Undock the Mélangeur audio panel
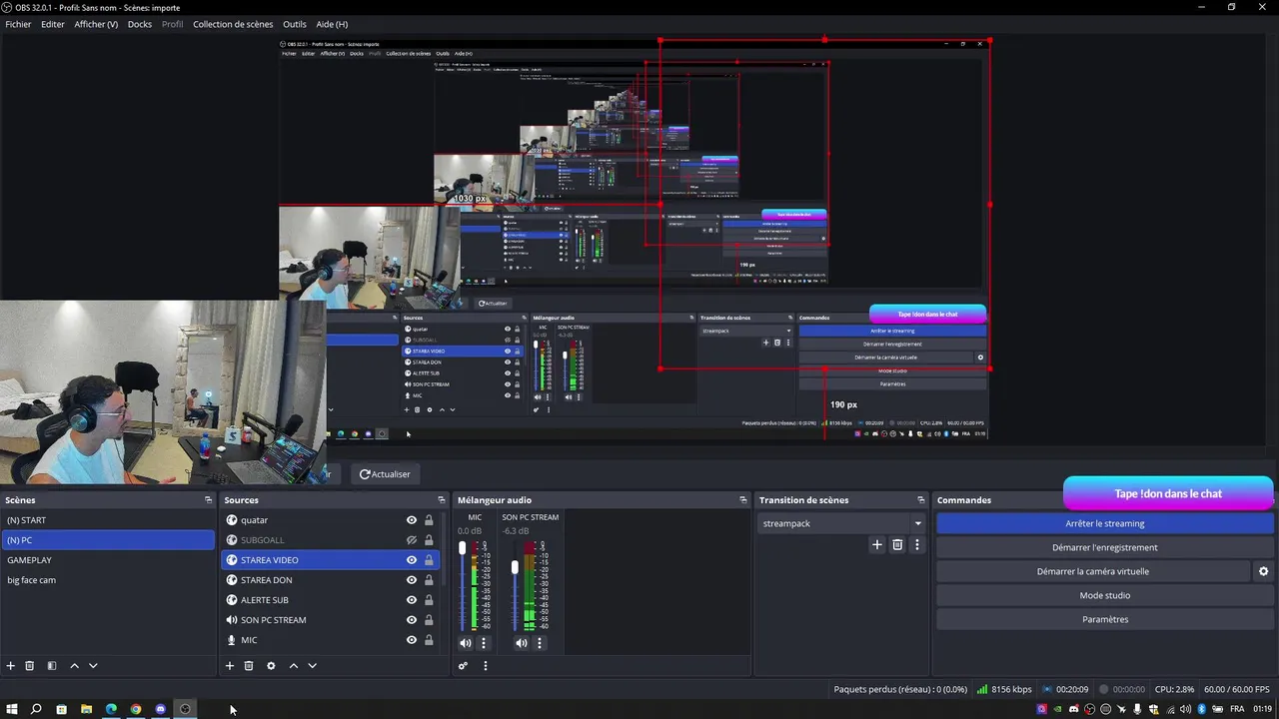The image size is (1279, 719). [742, 500]
